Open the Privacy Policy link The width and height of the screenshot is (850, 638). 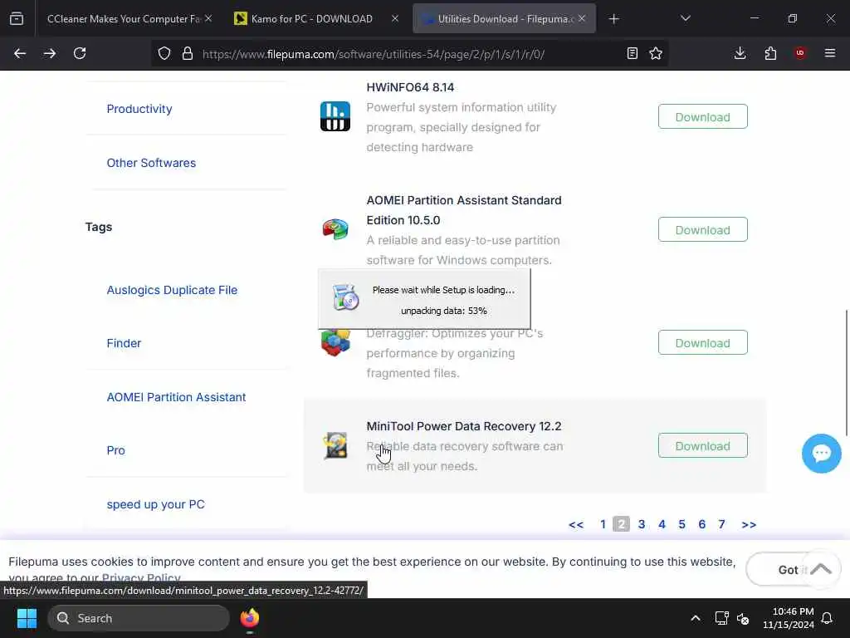pos(141,577)
